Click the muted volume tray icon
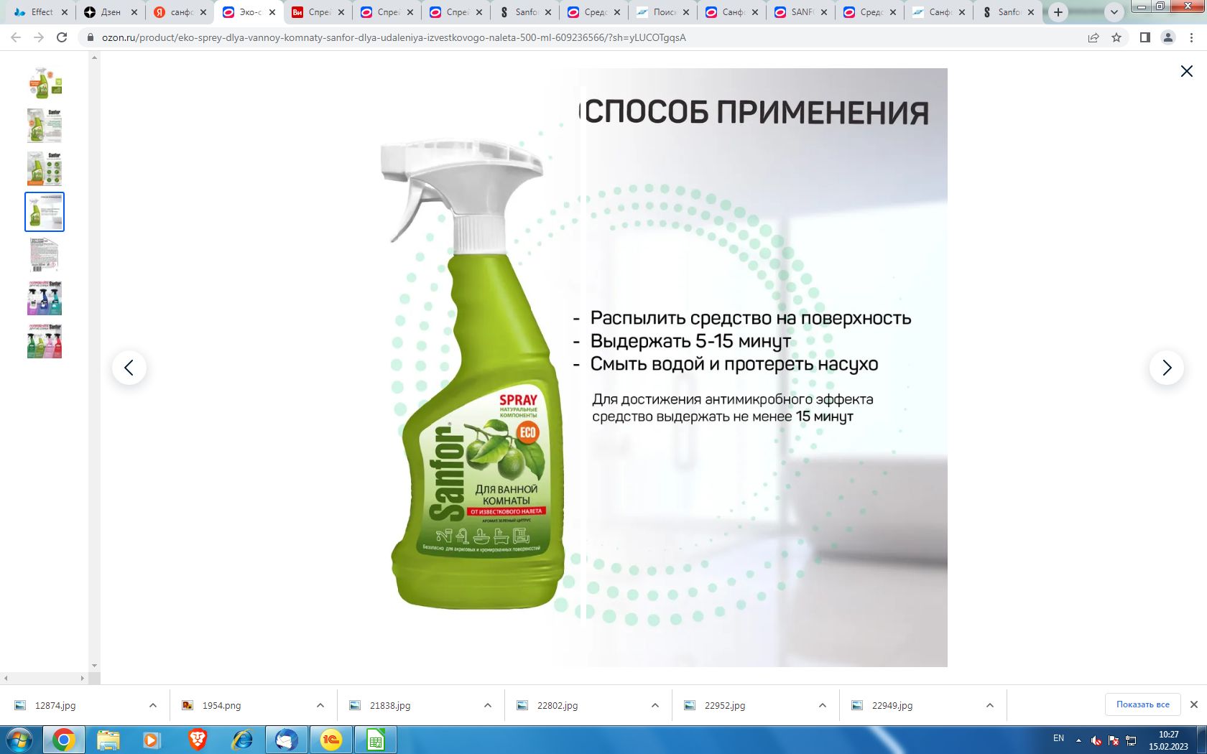1207x754 pixels. click(1096, 740)
